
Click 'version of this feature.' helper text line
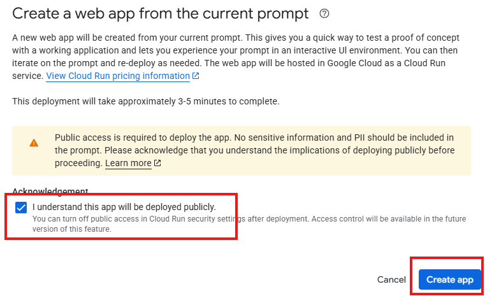point(72,229)
